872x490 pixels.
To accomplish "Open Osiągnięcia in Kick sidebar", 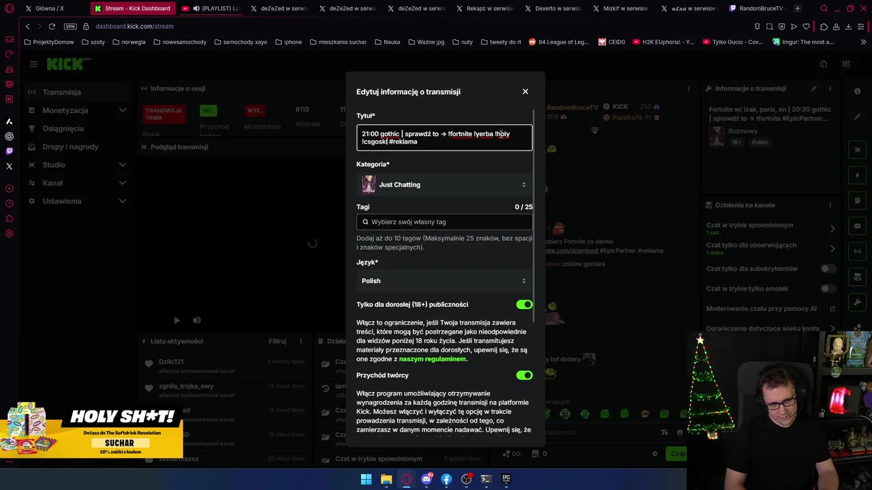I will [77, 129].
